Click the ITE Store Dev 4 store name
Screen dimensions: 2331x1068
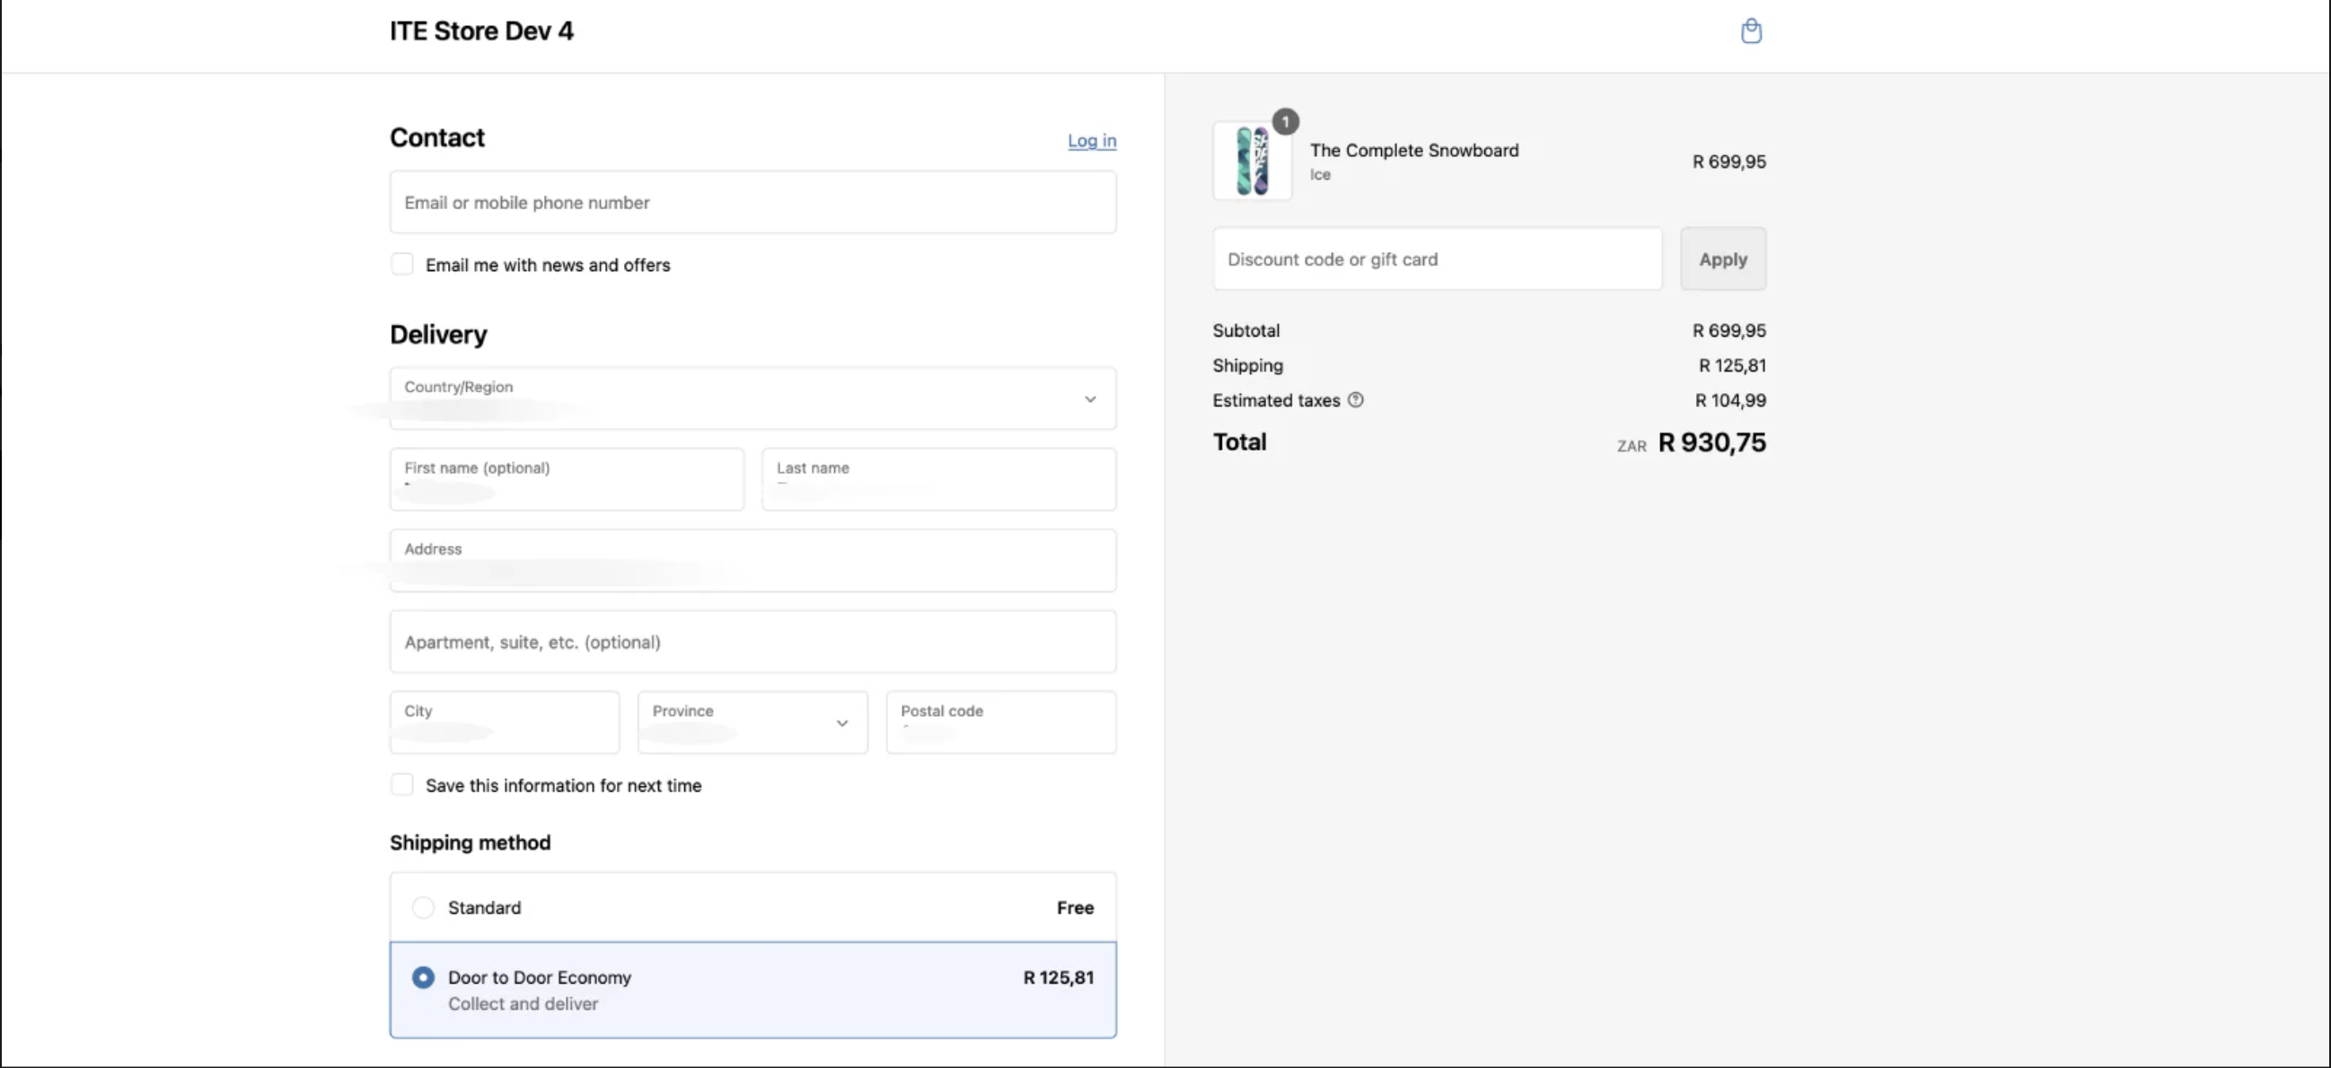click(482, 31)
